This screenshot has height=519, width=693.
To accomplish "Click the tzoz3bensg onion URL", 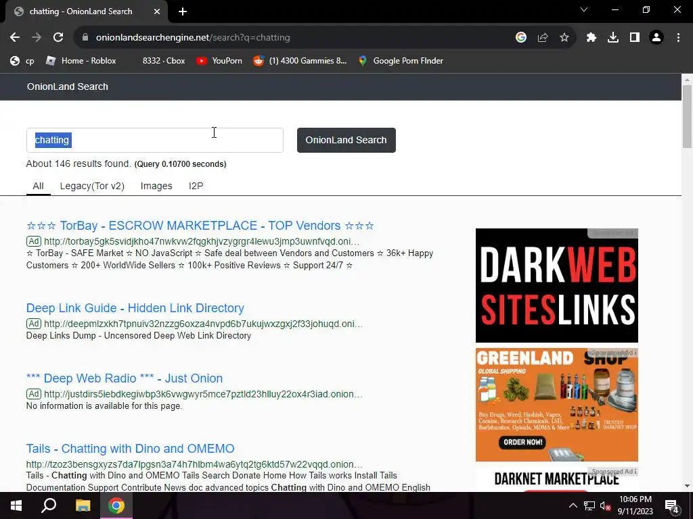I will [x=194, y=464].
